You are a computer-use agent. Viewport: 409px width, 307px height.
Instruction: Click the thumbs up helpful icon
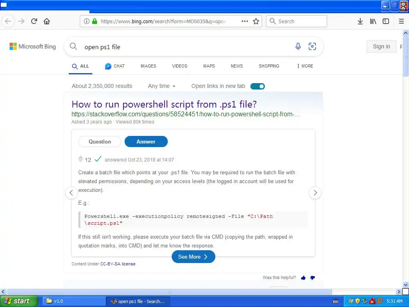coord(303,278)
